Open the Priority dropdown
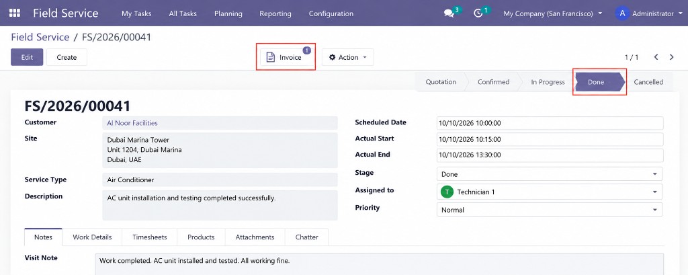The height and width of the screenshot is (275, 688). coord(550,210)
